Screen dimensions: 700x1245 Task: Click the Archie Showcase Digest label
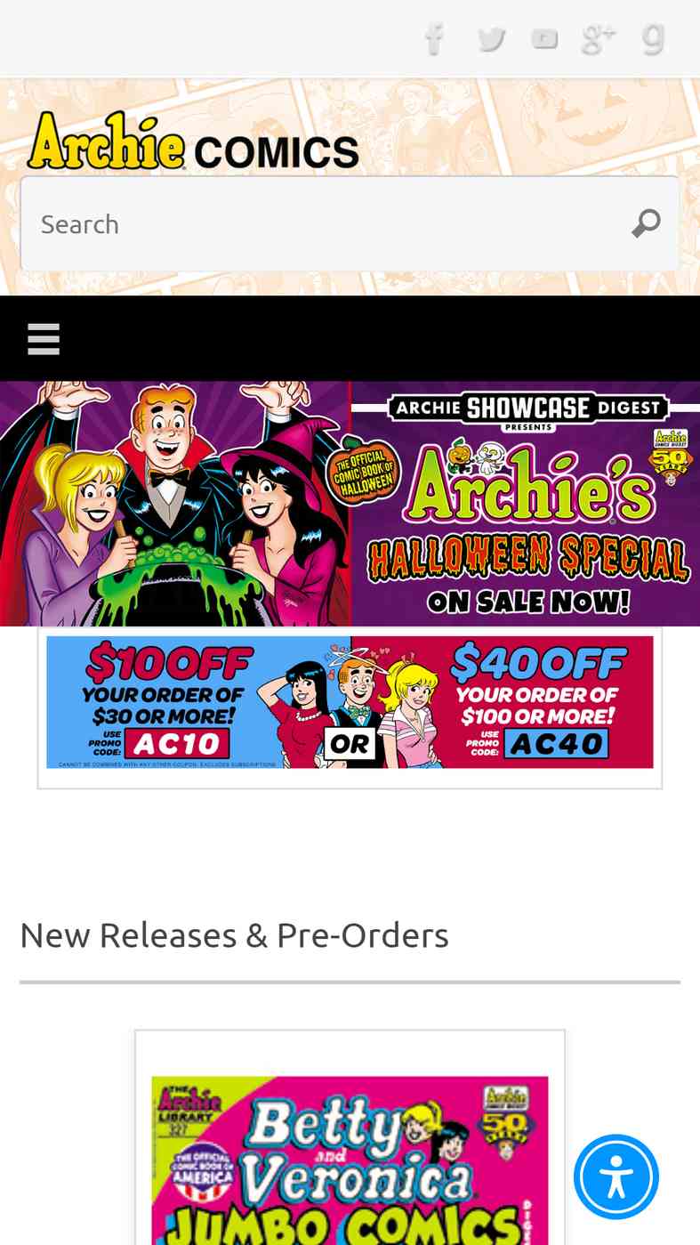tap(528, 409)
